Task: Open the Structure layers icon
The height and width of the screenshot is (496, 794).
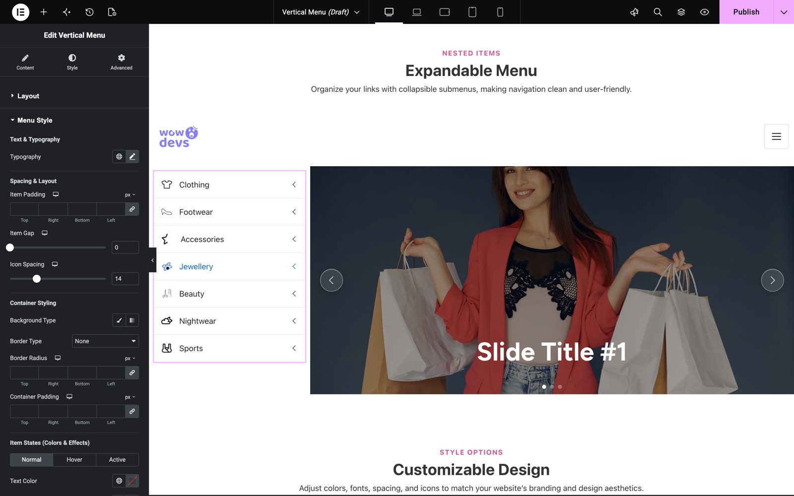Action: (681, 12)
